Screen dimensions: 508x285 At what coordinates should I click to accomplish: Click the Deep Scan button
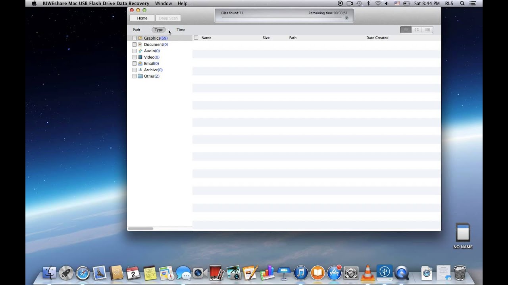pos(168,18)
